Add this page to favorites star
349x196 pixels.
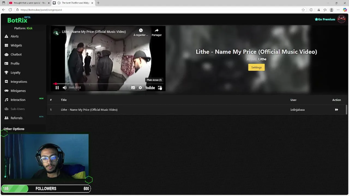pyautogui.click(x=303, y=10)
